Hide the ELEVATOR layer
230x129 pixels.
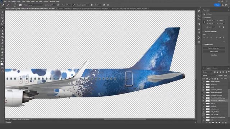203,85
